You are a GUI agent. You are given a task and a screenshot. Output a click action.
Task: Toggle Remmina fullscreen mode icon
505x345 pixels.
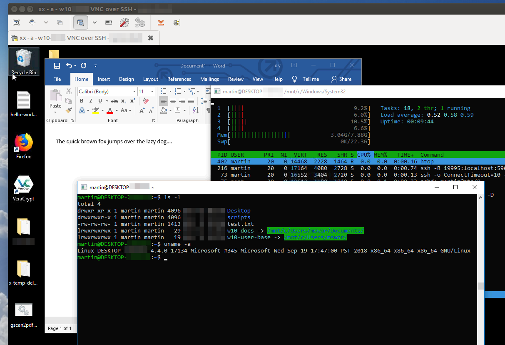pyautogui.click(x=16, y=22)
